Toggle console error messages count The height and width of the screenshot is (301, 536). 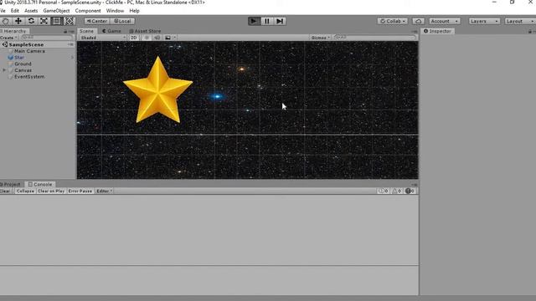pos(410,191)
